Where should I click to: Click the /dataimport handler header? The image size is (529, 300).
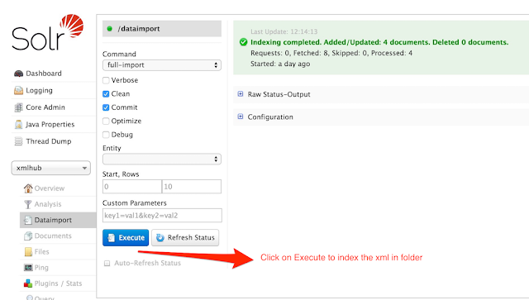(x=162, y=29)
